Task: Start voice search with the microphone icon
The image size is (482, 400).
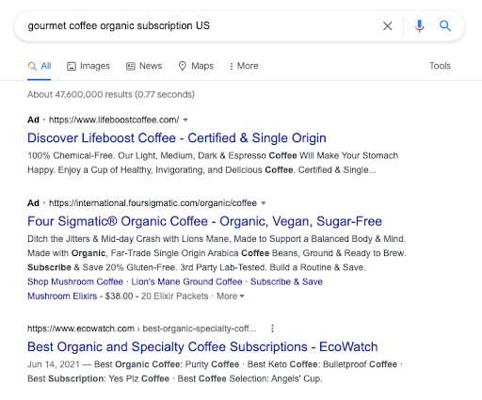Action: click(419, 26)
